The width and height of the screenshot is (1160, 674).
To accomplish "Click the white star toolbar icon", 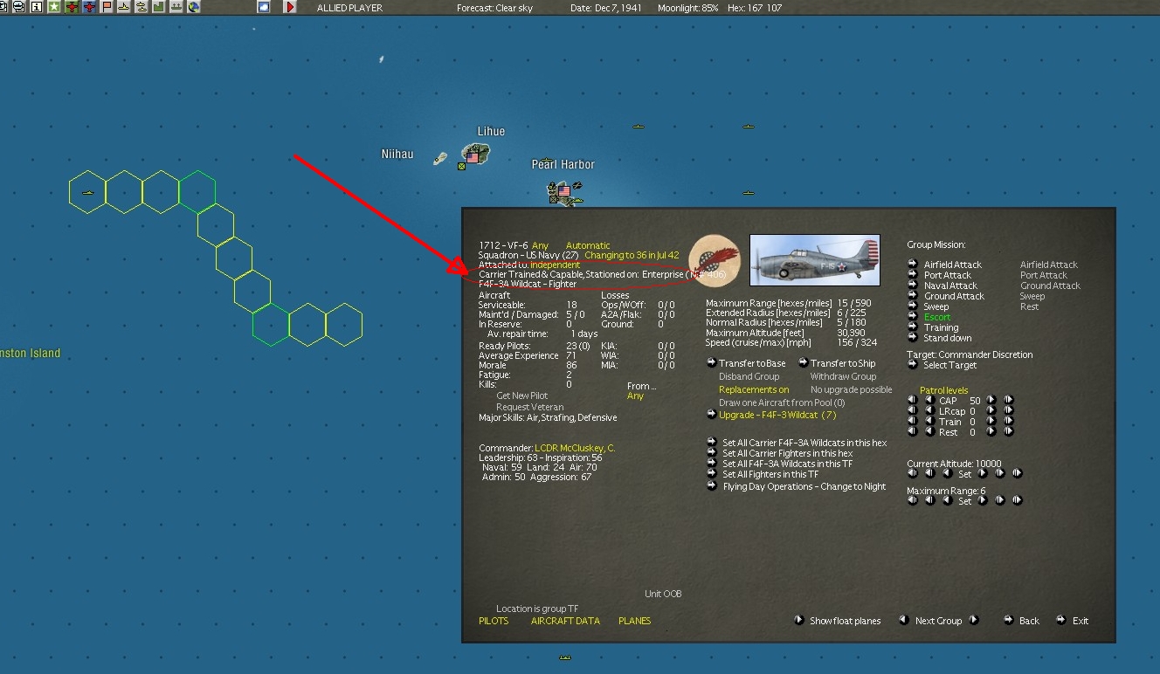I will [x=54, y=7].
